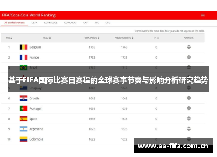The height and width of the screenshot is (157, 217).
Task: Click Croatia's total points 1642
Action: [x=92, y=98]
